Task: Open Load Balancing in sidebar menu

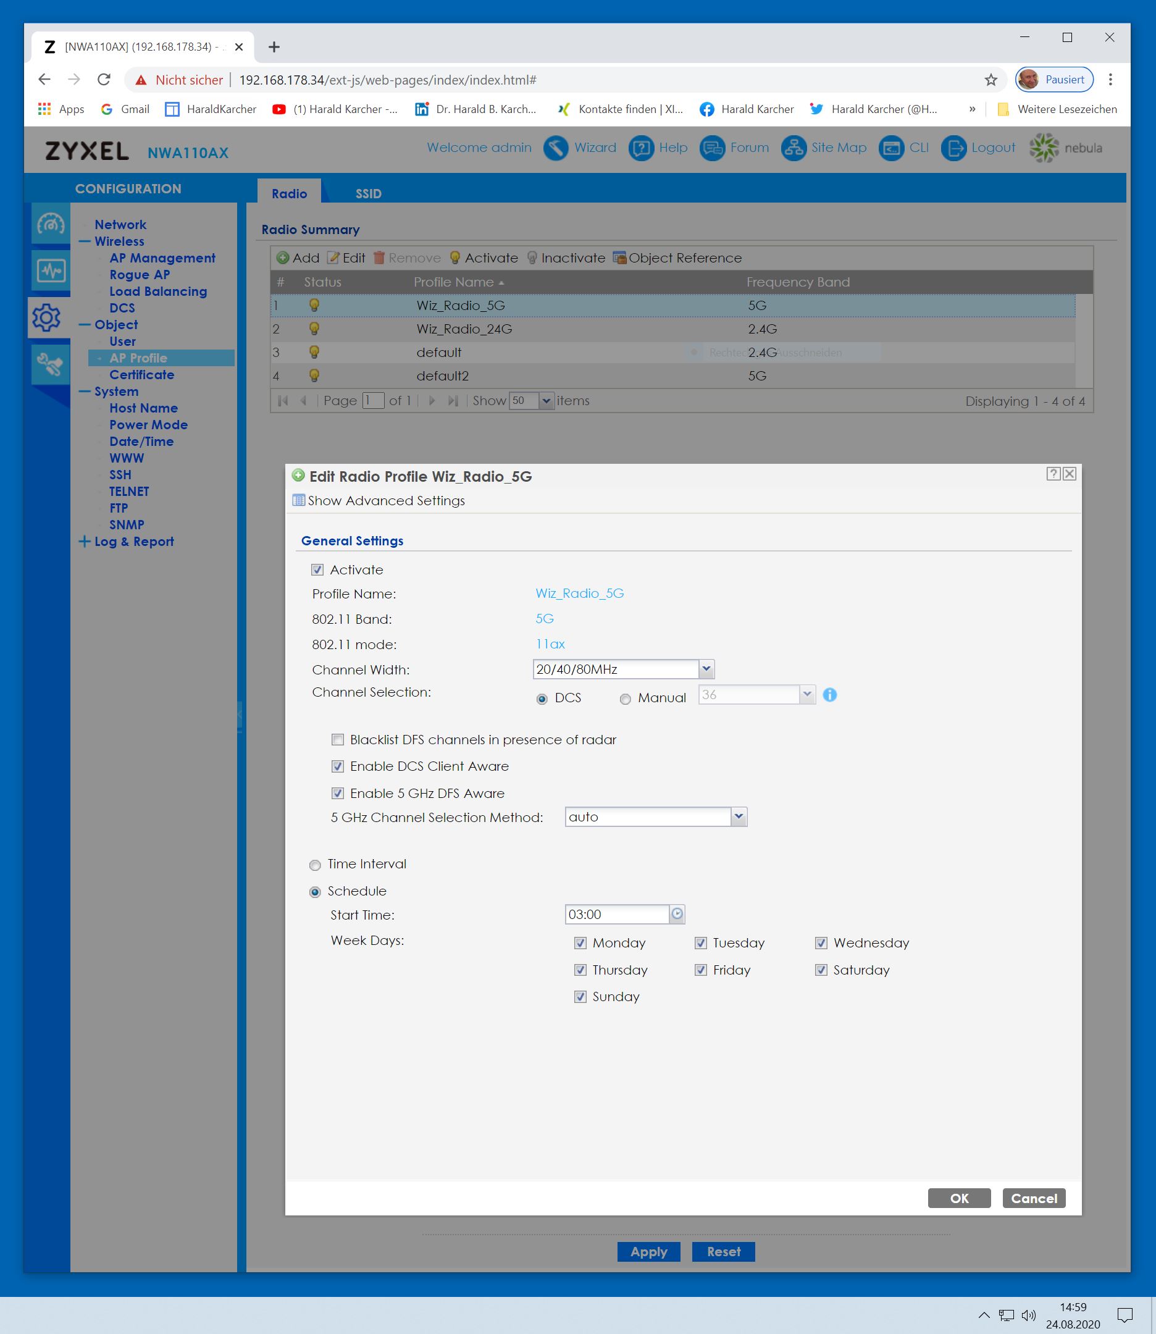Action: click(x=158, y=291)
